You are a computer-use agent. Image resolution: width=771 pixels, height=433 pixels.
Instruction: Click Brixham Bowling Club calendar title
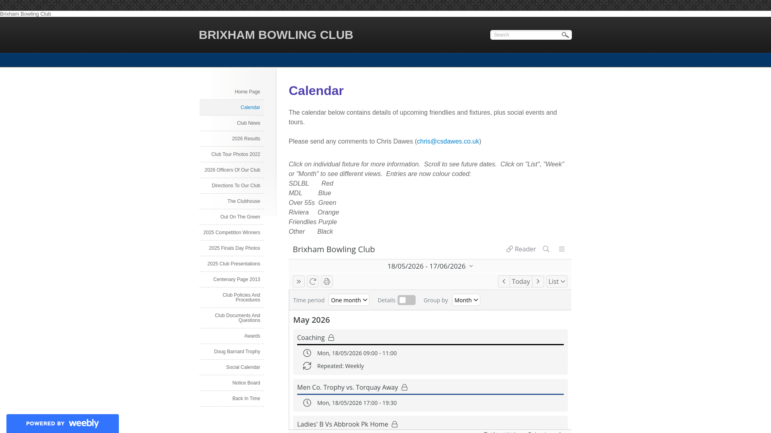point(334,249)
